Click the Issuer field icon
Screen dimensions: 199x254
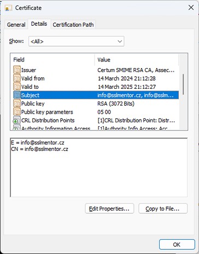[x=17, y=70]
